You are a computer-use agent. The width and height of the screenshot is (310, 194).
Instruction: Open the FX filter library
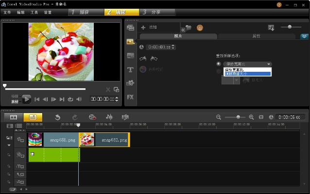(130, 97)
